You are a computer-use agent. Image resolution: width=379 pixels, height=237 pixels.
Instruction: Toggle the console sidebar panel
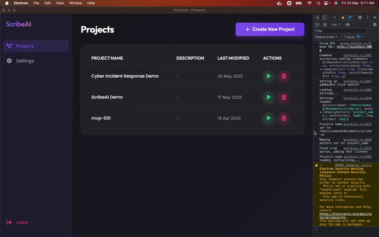tap(317, 25)
